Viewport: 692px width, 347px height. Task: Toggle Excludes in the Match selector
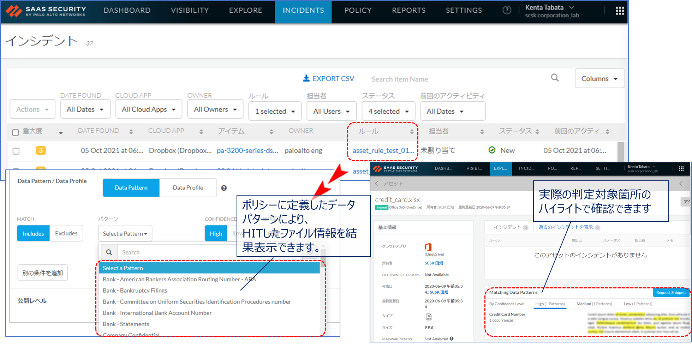point(66,233)
